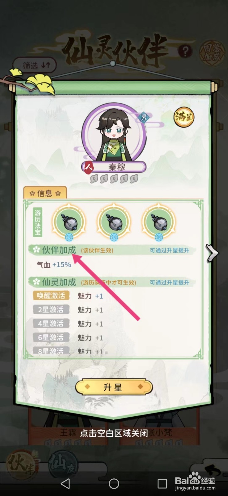Go to next companion with right arrow

coord(212,253)
